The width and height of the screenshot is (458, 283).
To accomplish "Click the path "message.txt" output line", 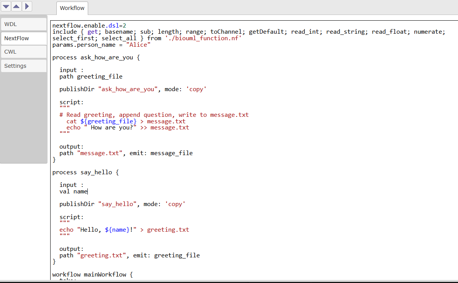I will click(126, 153).
